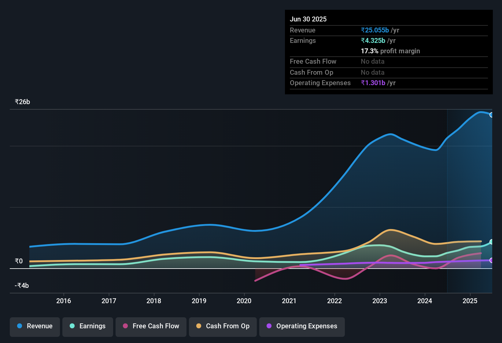This screenshot has height=343, width=502.
Task: Toggle the Cash From Op series visibility
Action: 223,326
